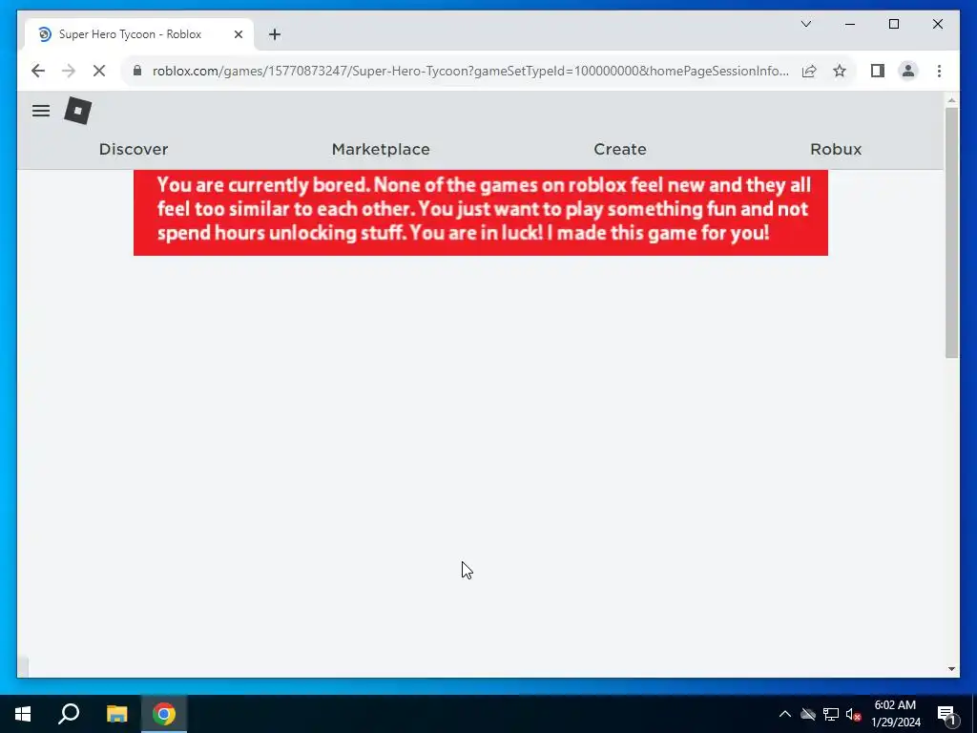Click the red game description banner

(x=481, y=213)
